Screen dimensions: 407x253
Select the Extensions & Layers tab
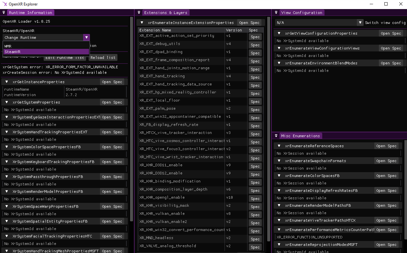click(x=166, y=13)
